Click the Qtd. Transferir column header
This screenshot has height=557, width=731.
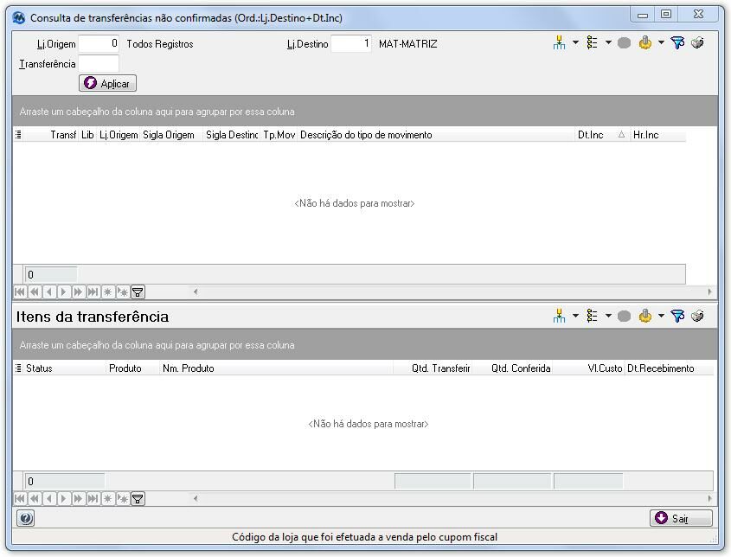point(433,368)
